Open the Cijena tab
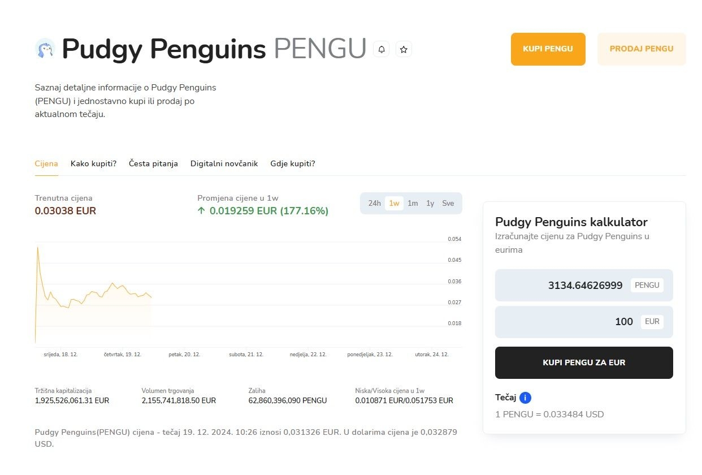 (46, 163)
